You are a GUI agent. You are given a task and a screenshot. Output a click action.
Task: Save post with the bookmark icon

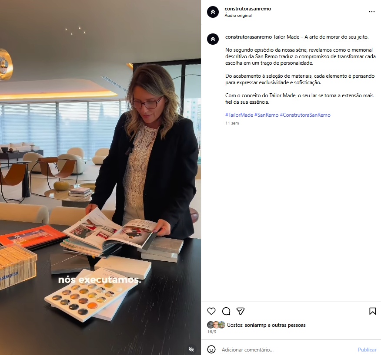372,311
